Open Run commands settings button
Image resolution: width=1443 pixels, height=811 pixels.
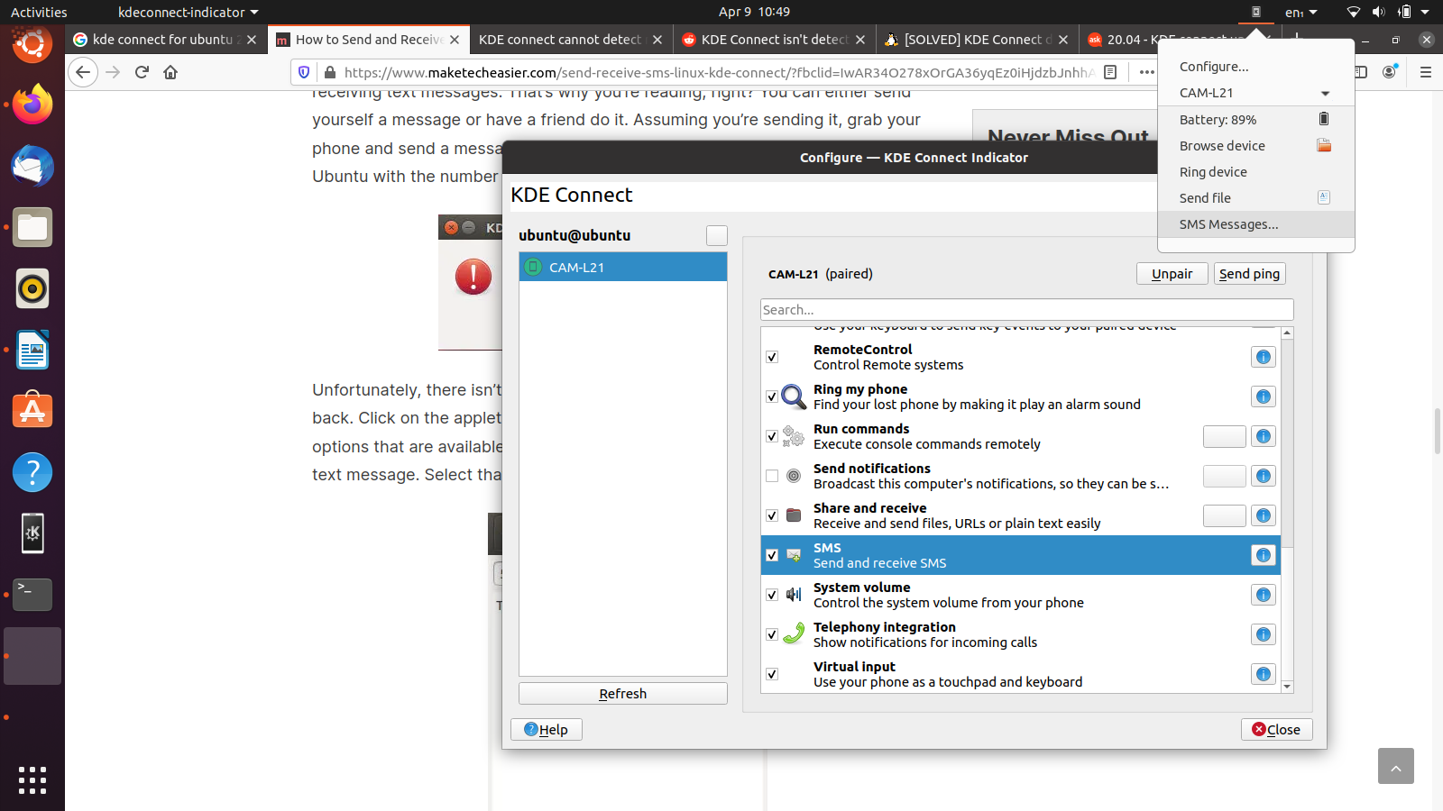click(1225, 436)
